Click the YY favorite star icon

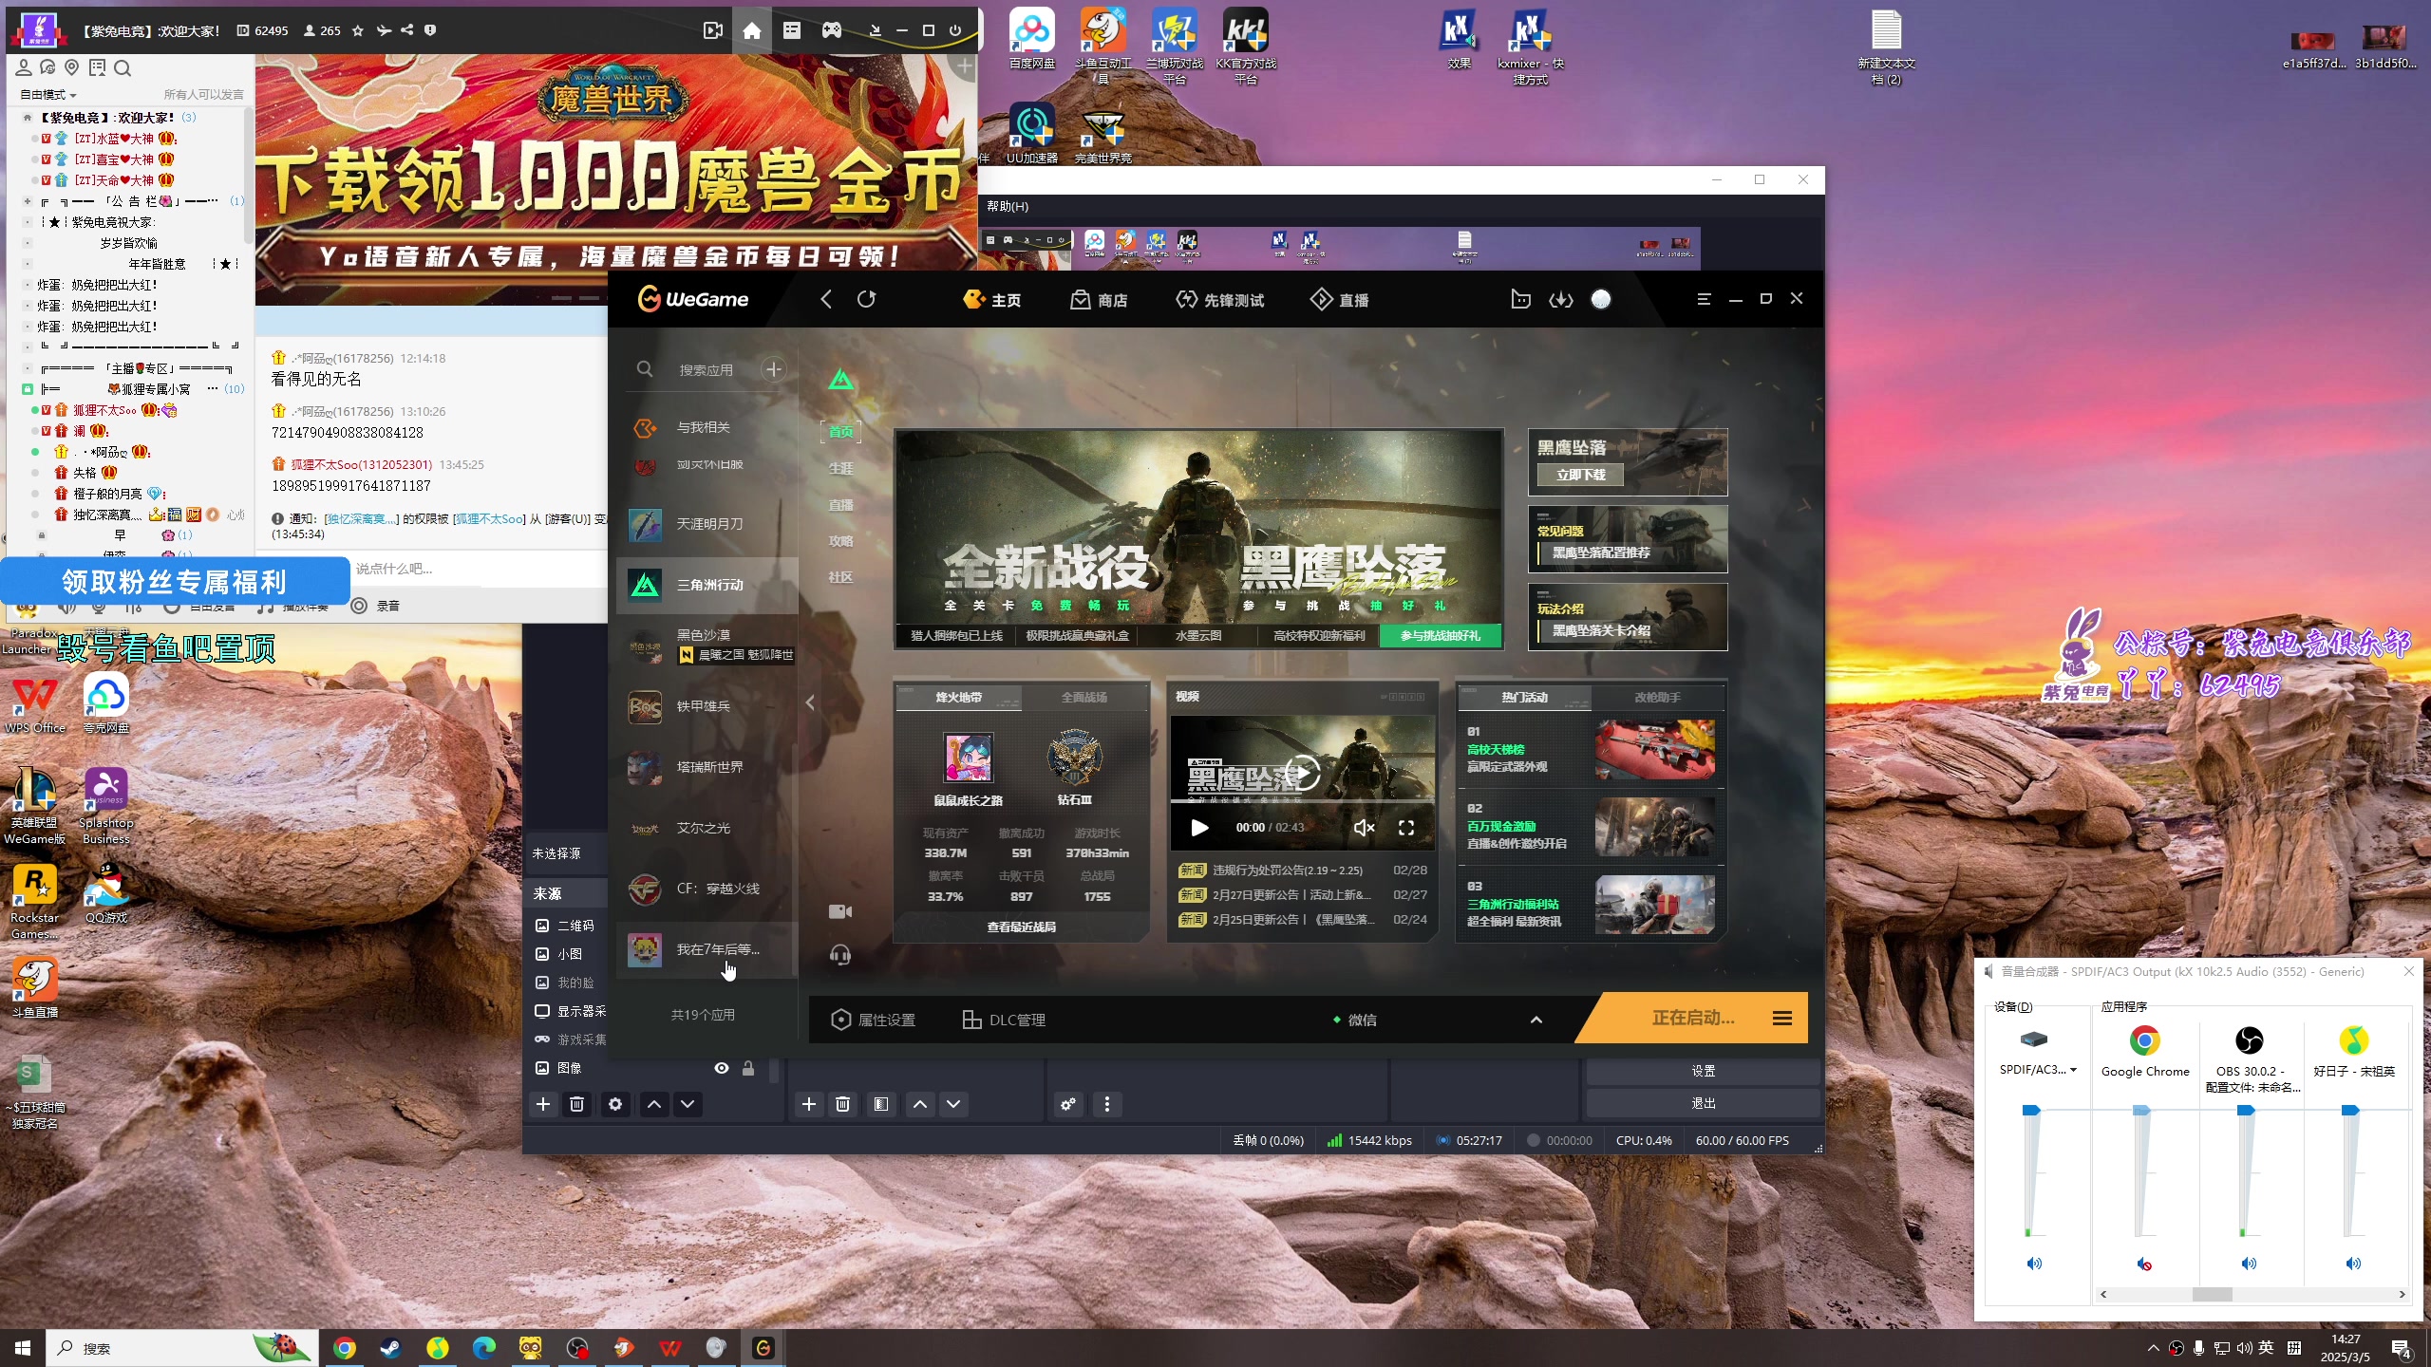pos(358,30)
